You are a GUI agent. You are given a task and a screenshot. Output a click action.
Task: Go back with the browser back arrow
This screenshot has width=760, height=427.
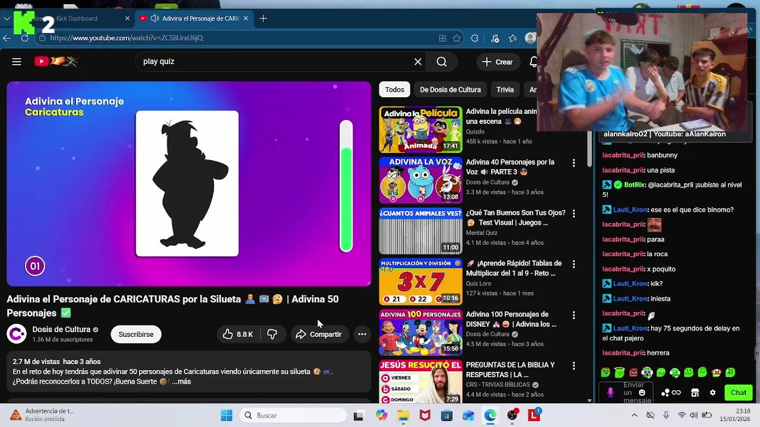7,38
